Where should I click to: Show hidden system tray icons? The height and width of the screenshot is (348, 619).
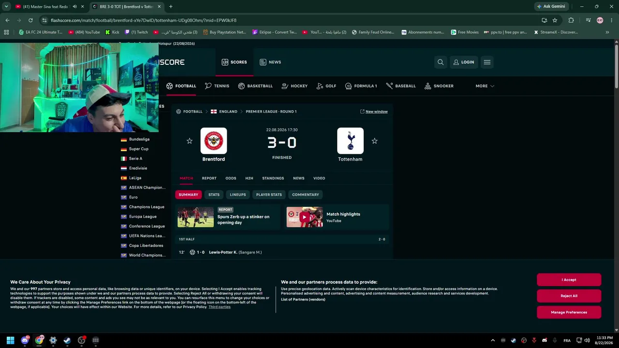point(493,340)
